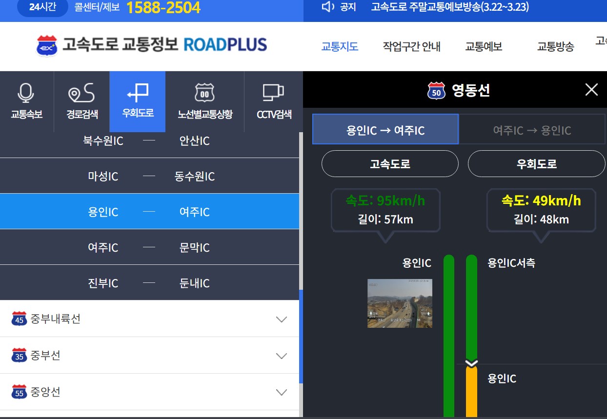The image size is (607, 419).
Task: Open the 용인IC CCTV thumbnail
Action: [399, 303]
